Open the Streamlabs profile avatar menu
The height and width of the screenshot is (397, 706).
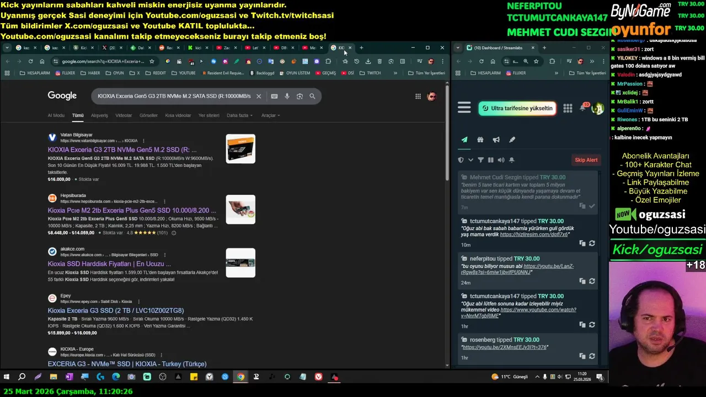point(597,109)
